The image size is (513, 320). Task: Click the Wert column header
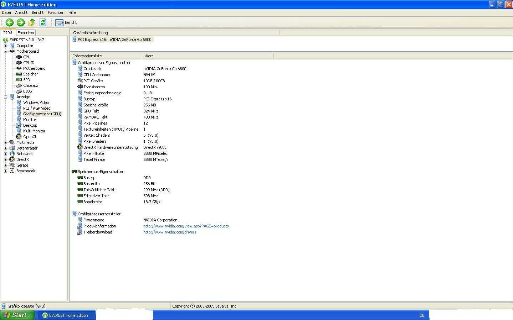(207, 56)
